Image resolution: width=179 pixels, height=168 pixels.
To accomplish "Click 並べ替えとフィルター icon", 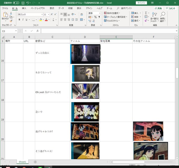I will coord(155,14).
